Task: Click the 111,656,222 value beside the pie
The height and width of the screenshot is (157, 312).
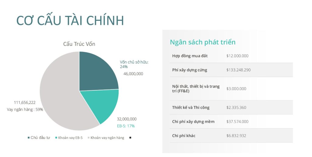Action: (x=25, y=102)
